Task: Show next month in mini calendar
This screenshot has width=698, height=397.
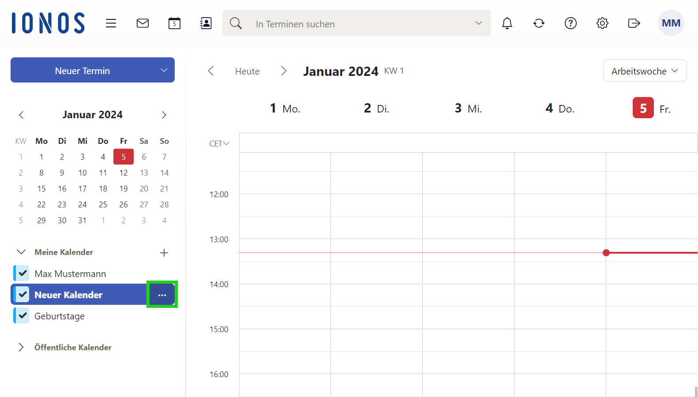Action: point(164,115)
